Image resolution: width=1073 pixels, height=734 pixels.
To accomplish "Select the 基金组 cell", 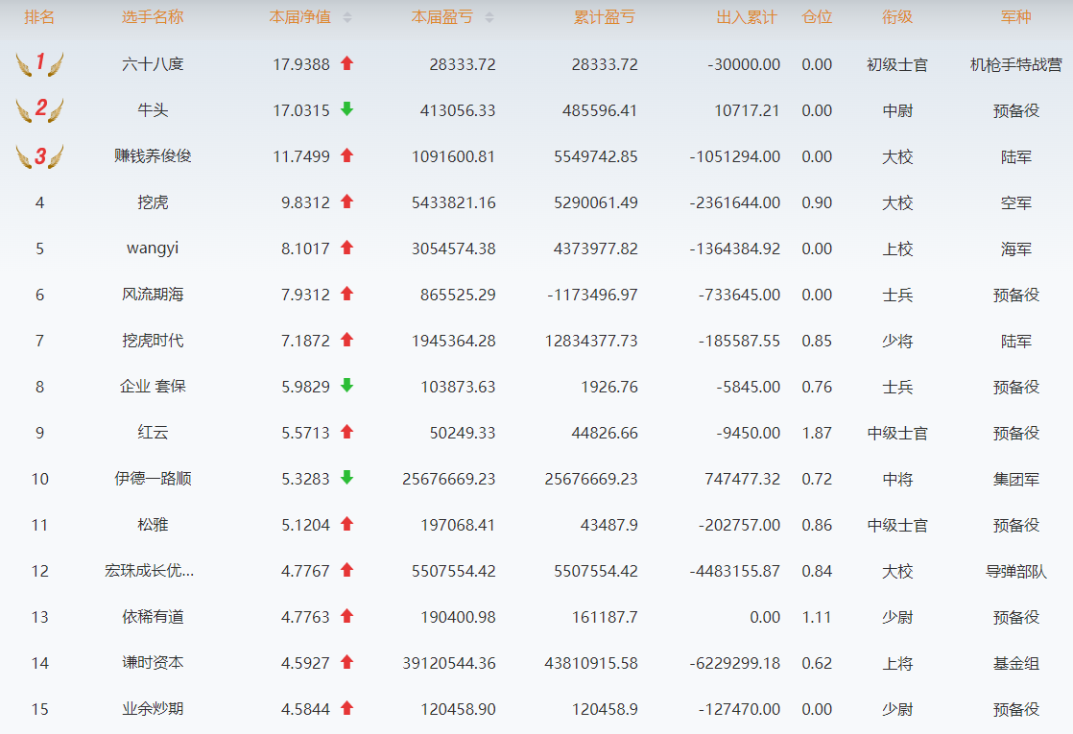I will coord(1016,664).
